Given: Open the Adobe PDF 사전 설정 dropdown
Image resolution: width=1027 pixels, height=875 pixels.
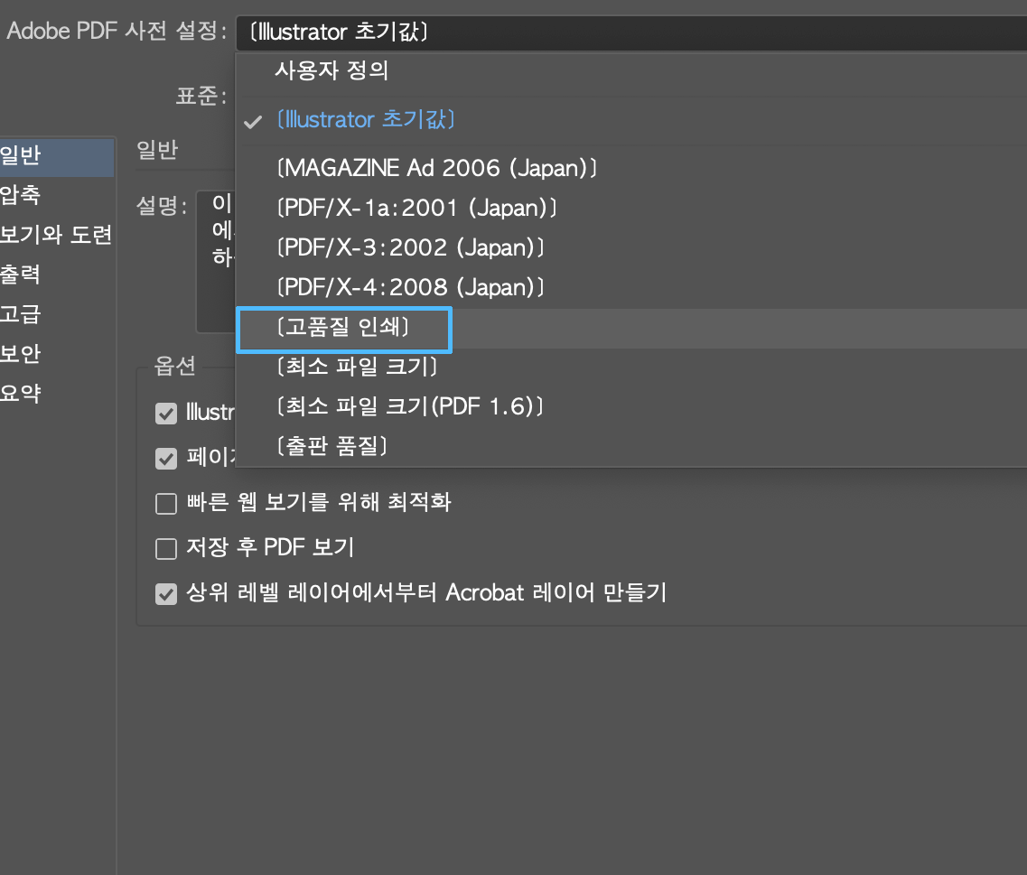Looking at the screenshot, I should pos(630,33).
